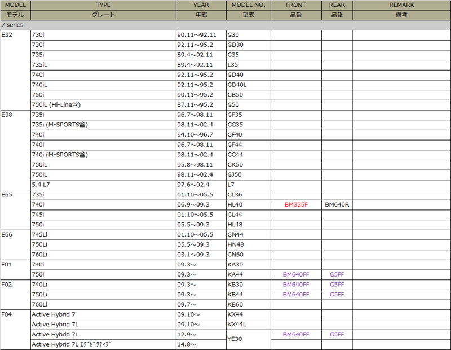Click the "FRONT" column header
Viewport: 451px width, 350px height.
pos(296,5)
